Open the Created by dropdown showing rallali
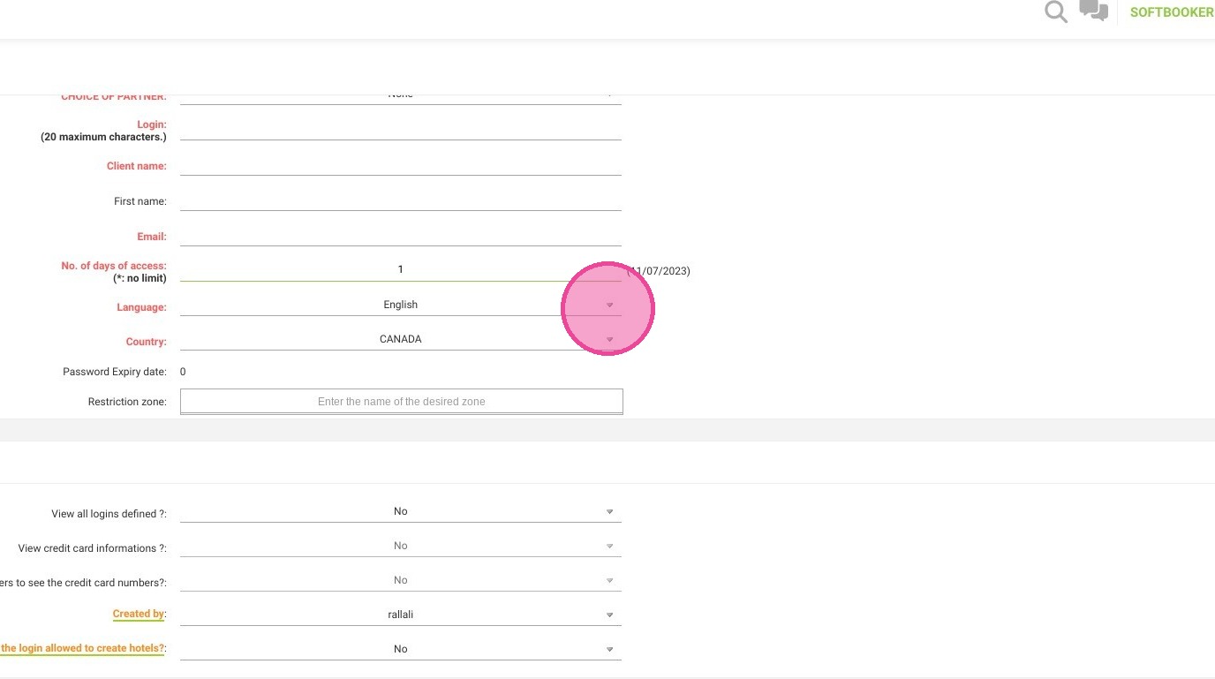This screenshot has width=1215, height=679. coord(401,615)
